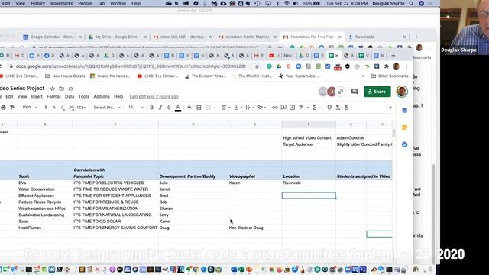Click the Wi-Fi icon in menu bar

click(x=287, y=3)
